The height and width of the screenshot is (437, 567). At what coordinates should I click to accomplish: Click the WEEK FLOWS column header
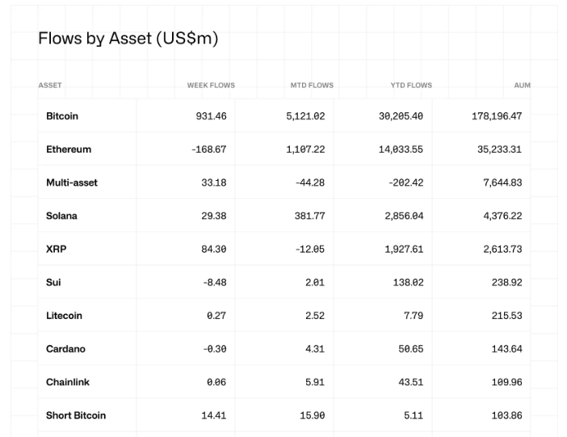coord(211,86)
